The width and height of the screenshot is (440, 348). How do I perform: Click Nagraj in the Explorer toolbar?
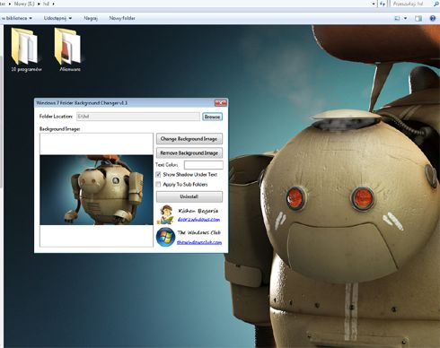pos(91,18)
